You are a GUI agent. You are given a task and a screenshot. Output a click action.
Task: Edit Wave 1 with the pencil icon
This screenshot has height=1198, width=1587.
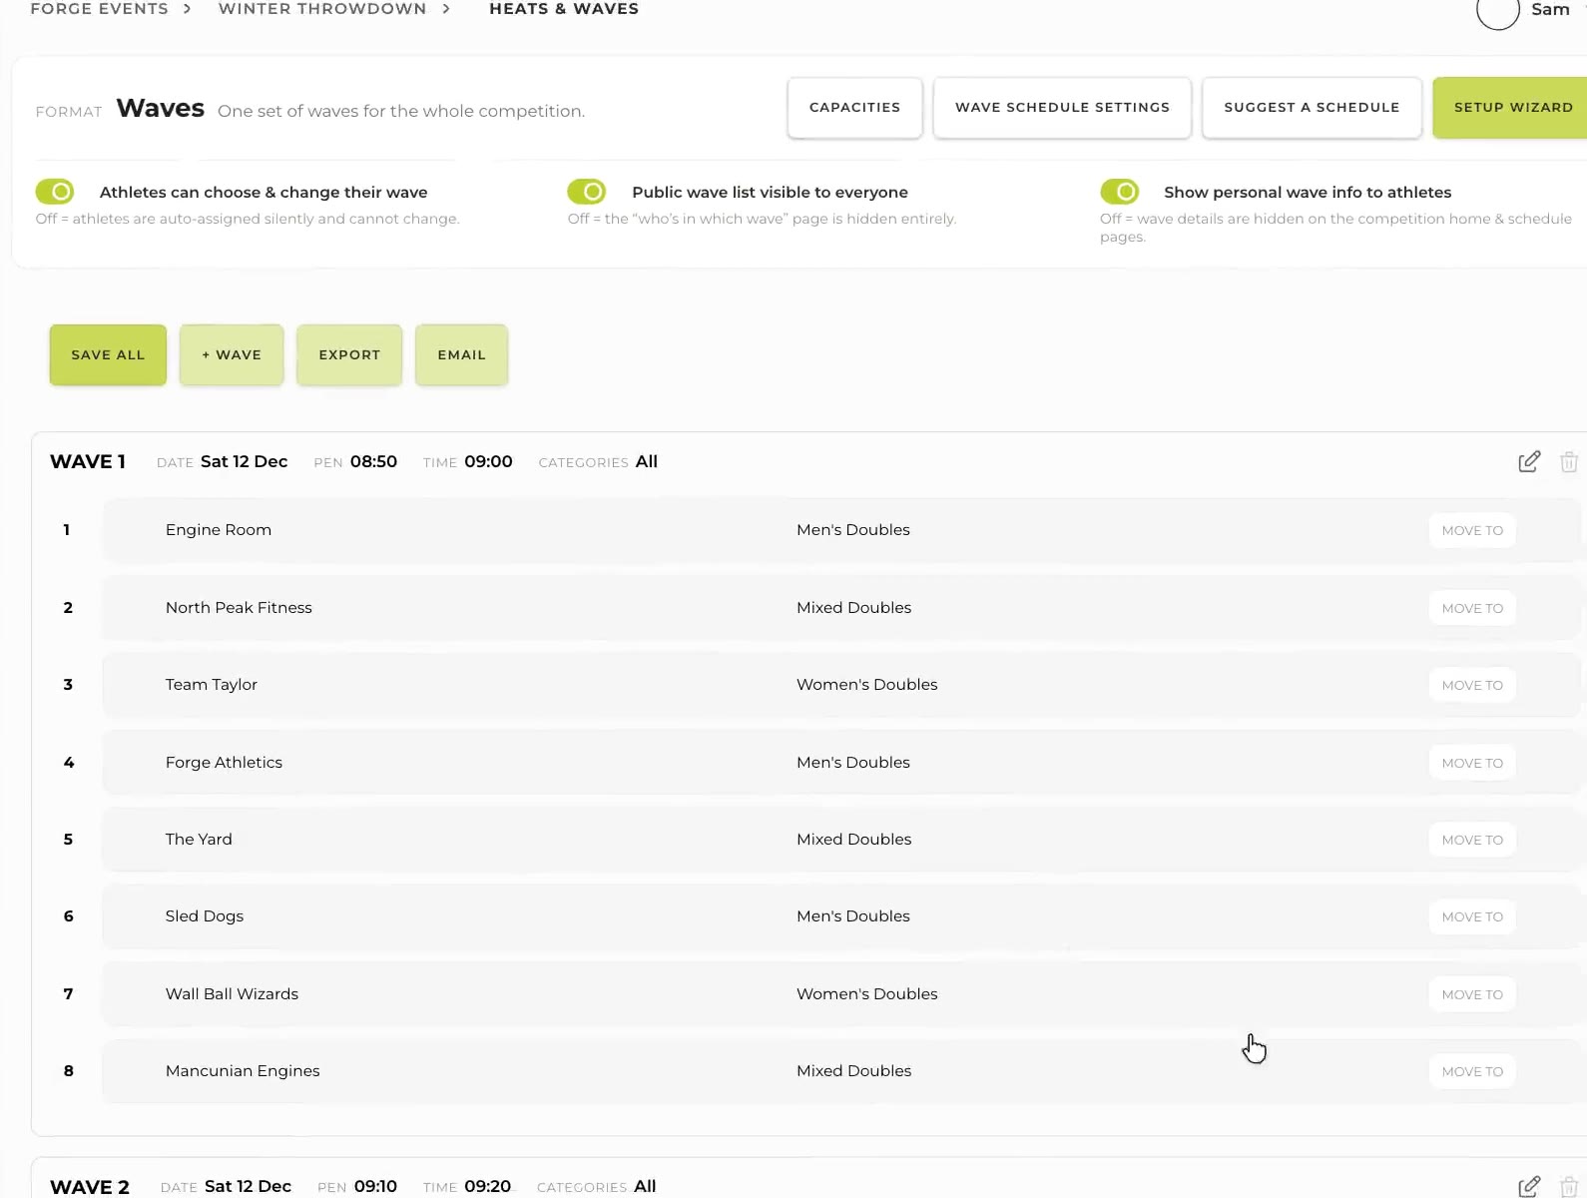tap(1528, 461)
